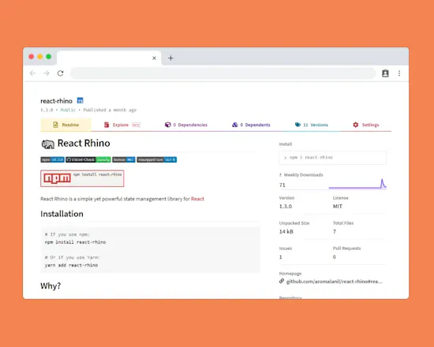Image resolution: width=434 pixels, height=347 pixels.
Task: Close the current browser tab
Action: tap(154, 58)
